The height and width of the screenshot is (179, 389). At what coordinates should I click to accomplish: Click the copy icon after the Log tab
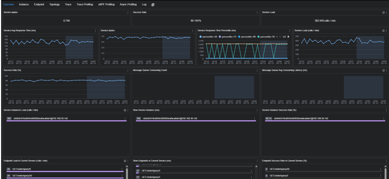(153, 5)
